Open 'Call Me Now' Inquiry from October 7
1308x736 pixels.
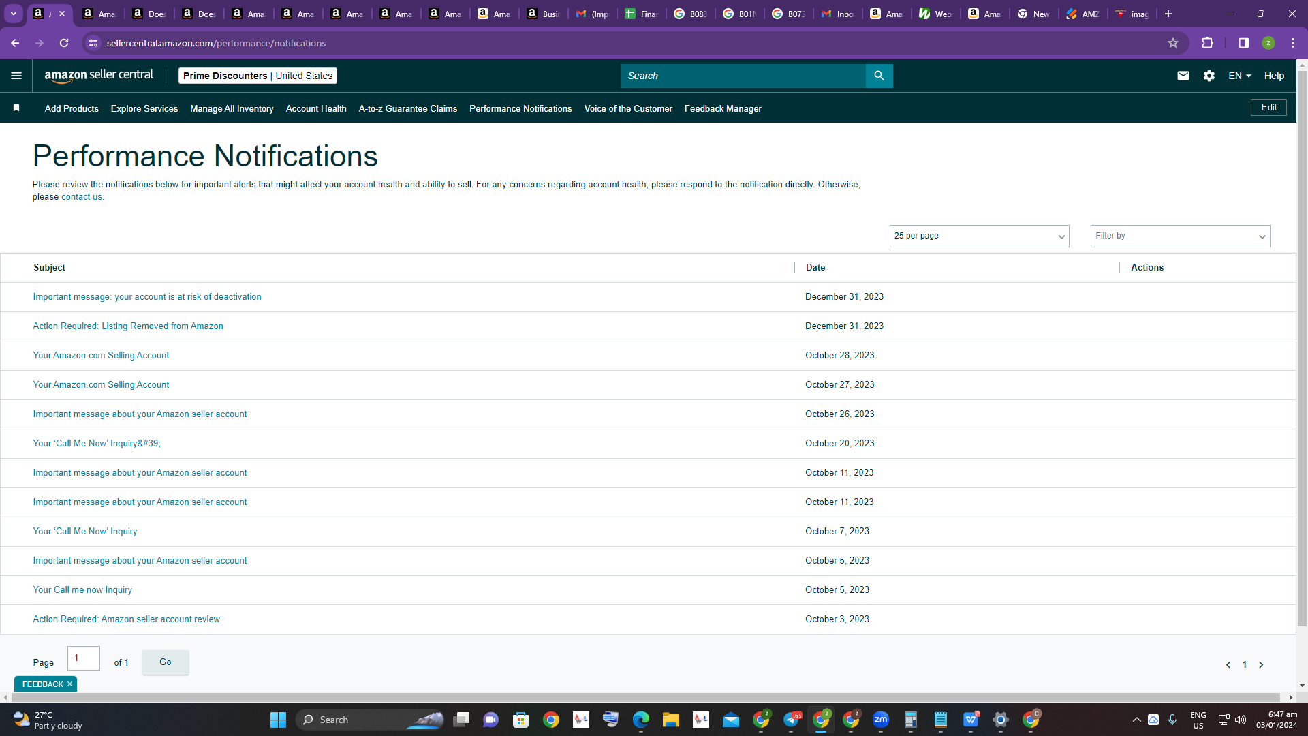coord(85,532)
